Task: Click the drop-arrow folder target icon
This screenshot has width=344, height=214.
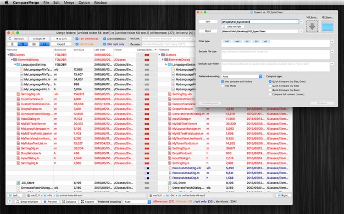Action: tap(312, 26)
